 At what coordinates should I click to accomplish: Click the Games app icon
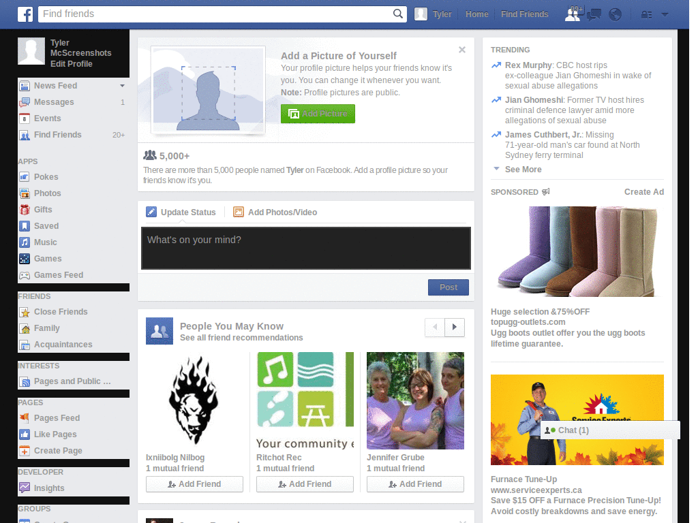[25, 259]
